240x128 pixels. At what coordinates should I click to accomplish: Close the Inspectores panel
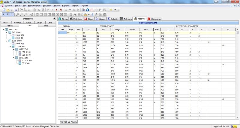tap(55, 19)
